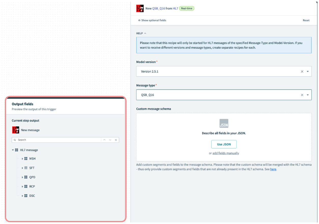Open the Message type dropdown

click(308, 95)
